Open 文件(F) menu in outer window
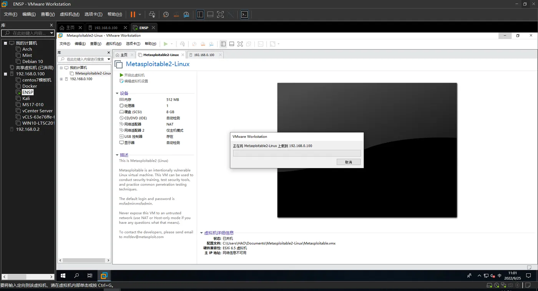Image resolution: width=538 pixels, height=291 pixels. [x=11, y=15]
